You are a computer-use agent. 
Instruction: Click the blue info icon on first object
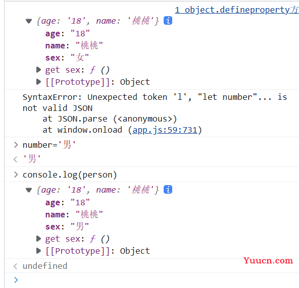(x=168, y=21)
